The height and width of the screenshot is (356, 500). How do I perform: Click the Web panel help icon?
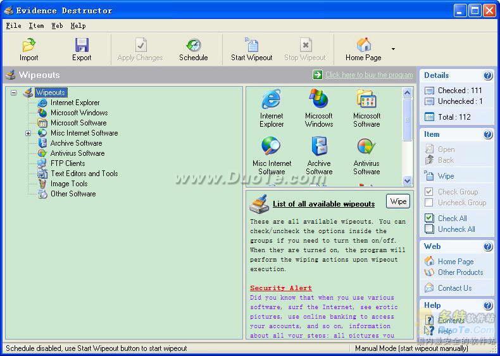click(488, 246)
